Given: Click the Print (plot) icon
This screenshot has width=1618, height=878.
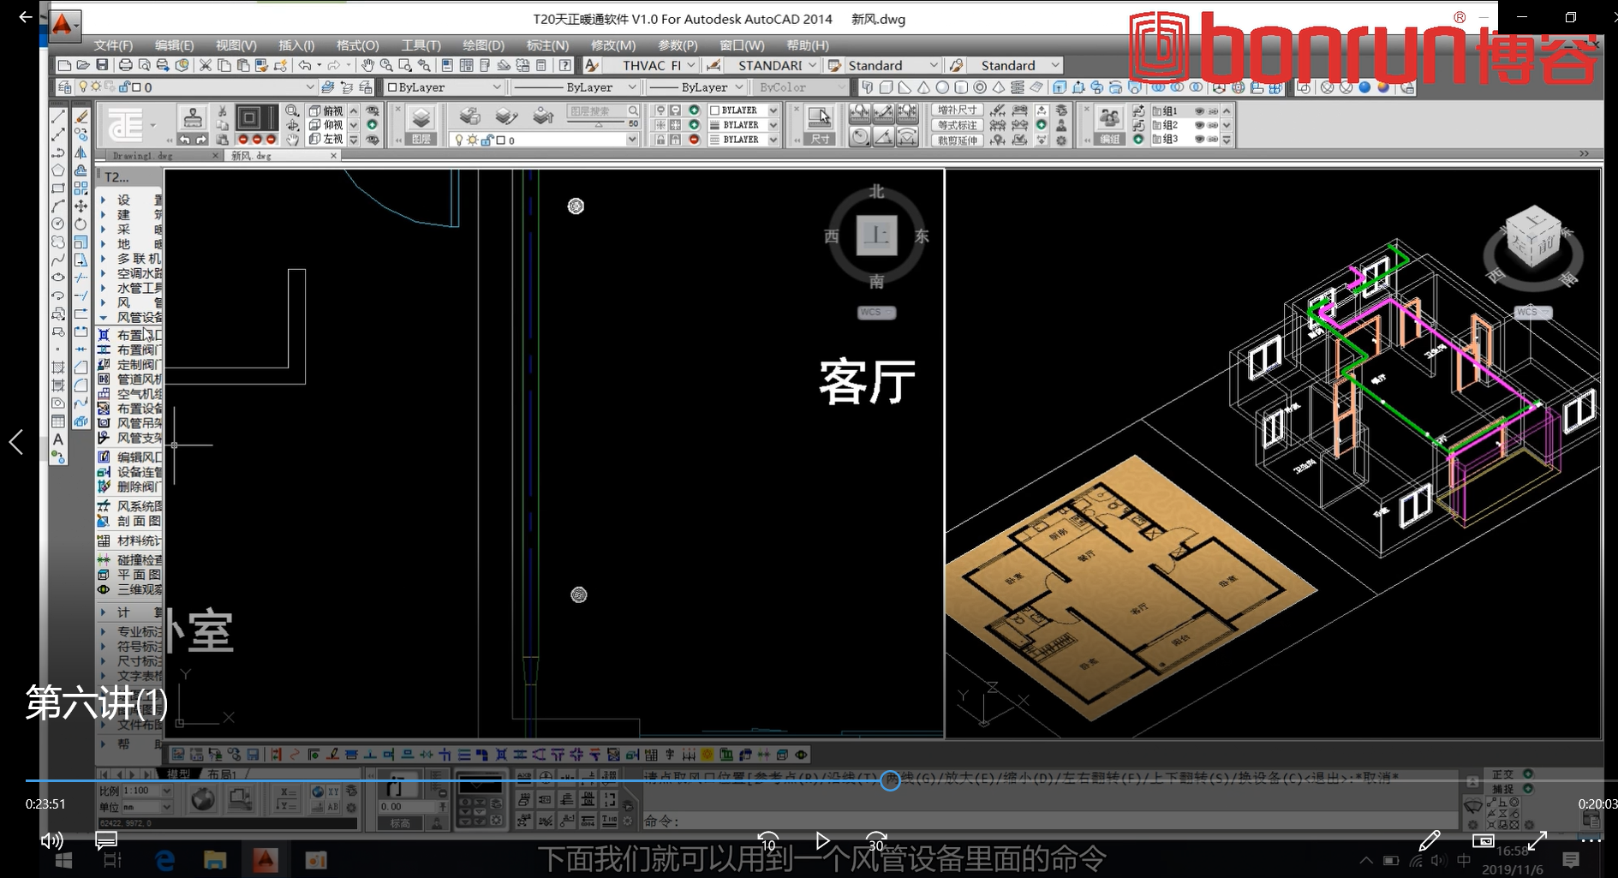Looking at the screenshot, I should tap(126, 65).
